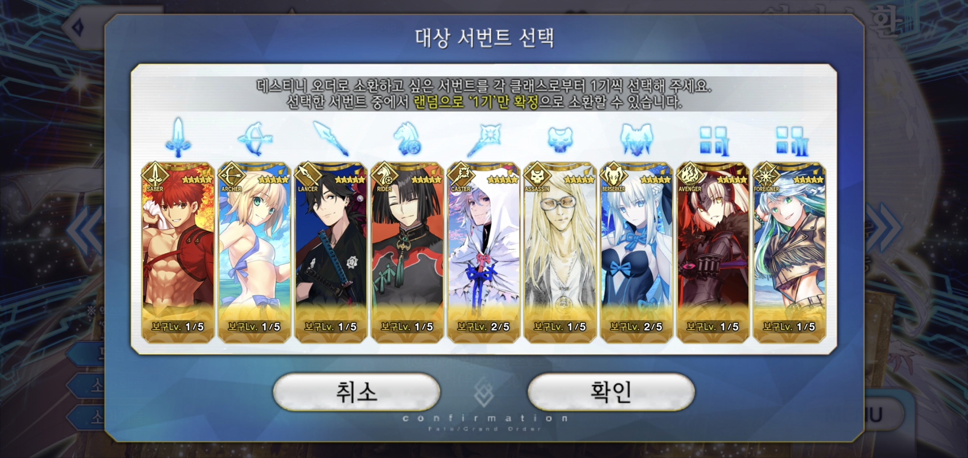Viewport: 968px width, 458px height.
Task: Select the Archer class bow icon
Action: [255, 139]
